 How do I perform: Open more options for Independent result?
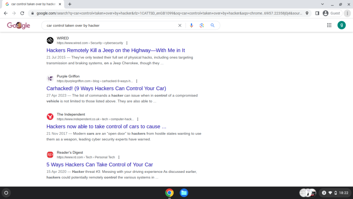pos(138,119)
